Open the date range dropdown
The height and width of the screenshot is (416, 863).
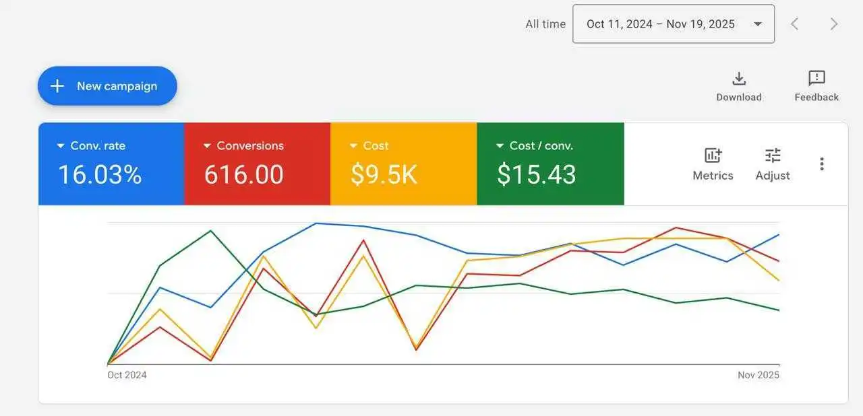673,24
